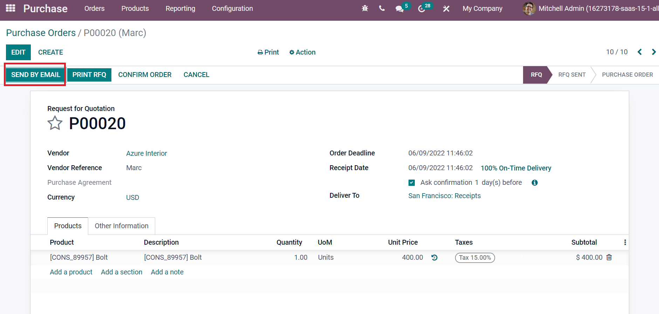Click the CREATE button
Viewport: 659px width, 314px height.
click(x=50, y=52)
